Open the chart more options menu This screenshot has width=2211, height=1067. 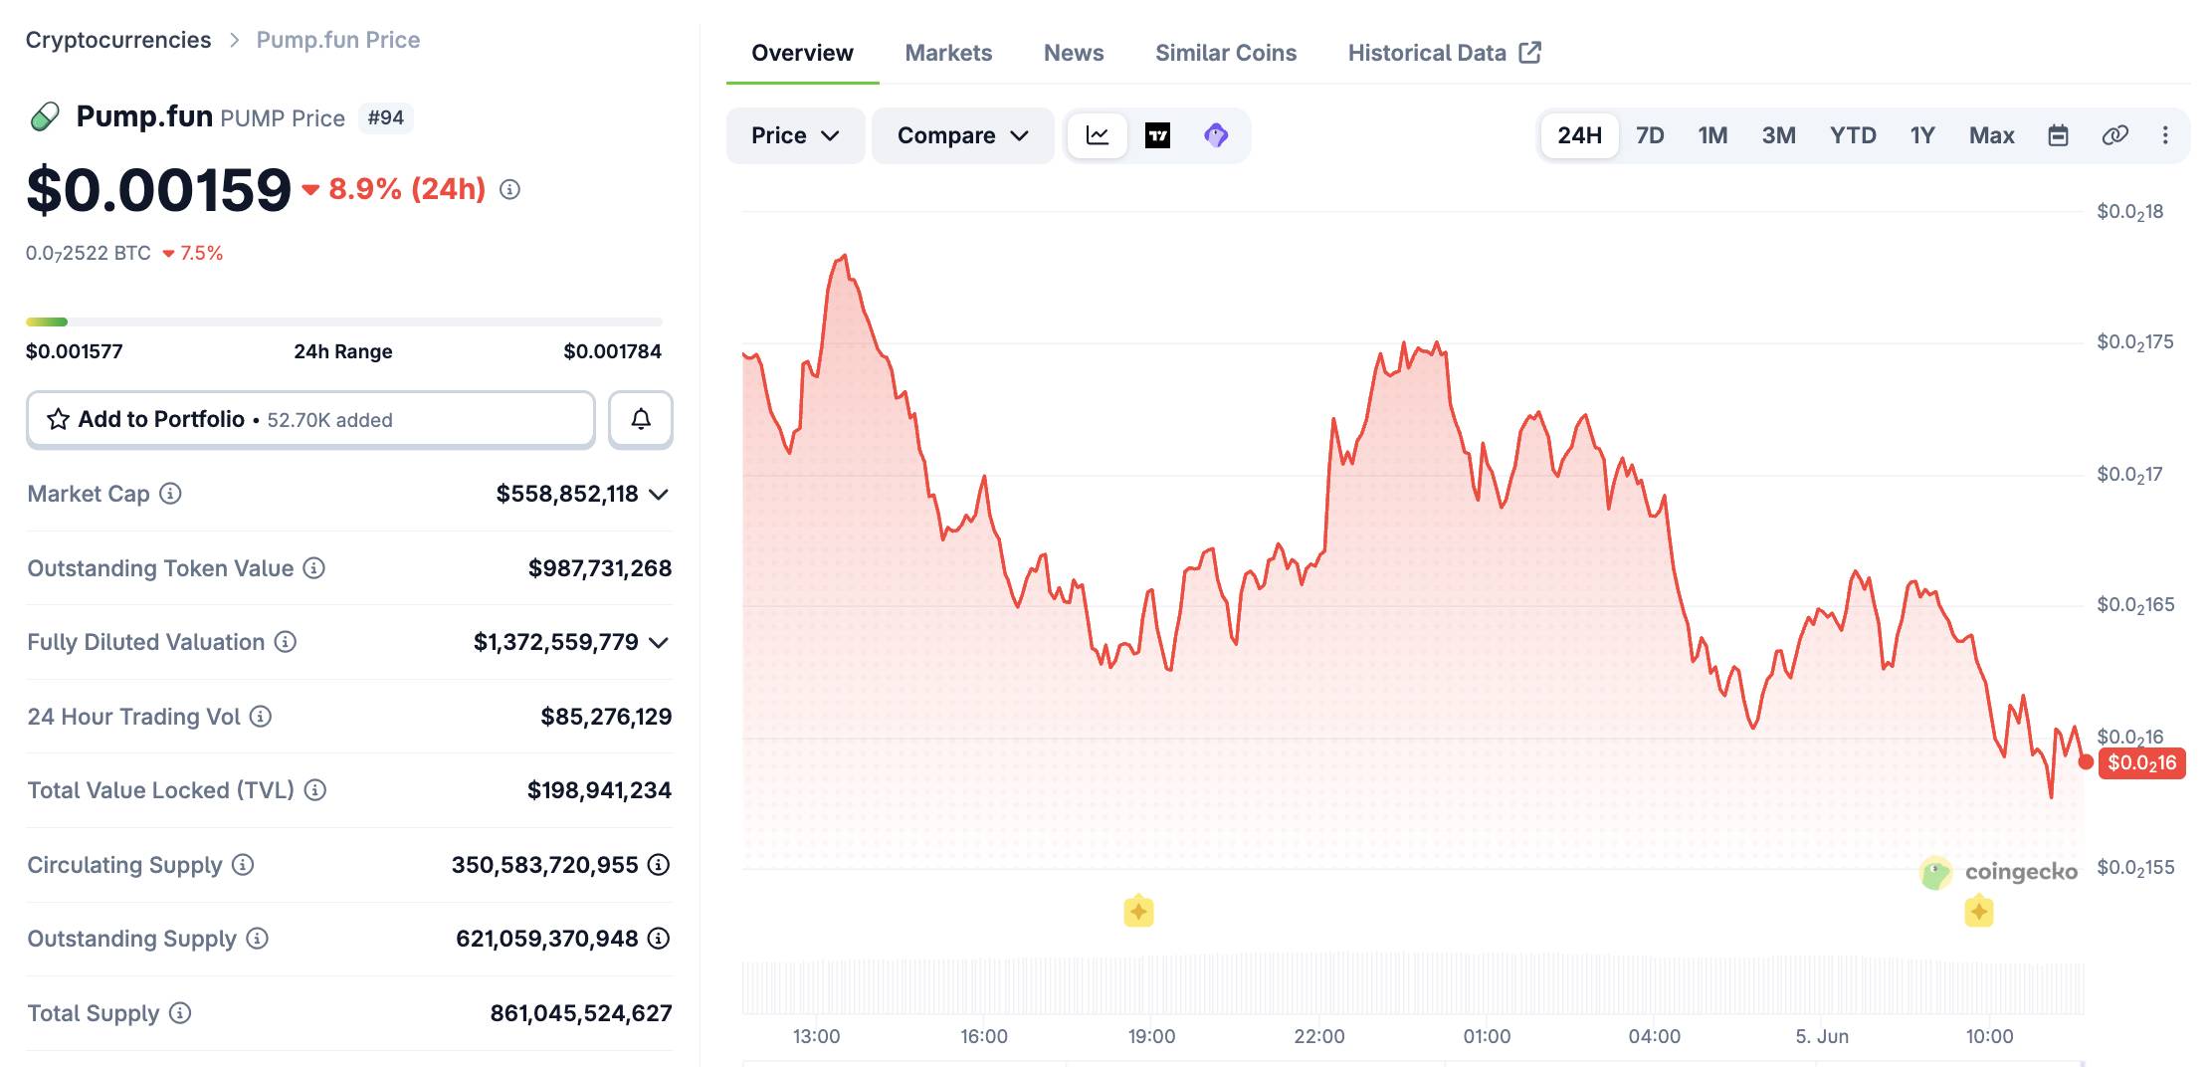pyautogui.click(x=2165, y=135)
